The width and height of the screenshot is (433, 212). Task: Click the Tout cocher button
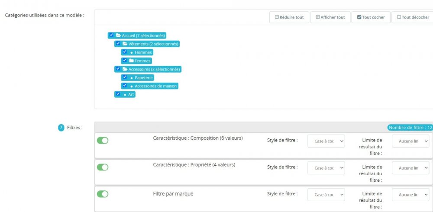click(371, 17)
